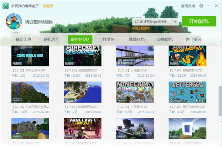Select the Planetoid Mod thumbnail
The image size is (222, 147).
pyautogui.click(x=135, y=92)
